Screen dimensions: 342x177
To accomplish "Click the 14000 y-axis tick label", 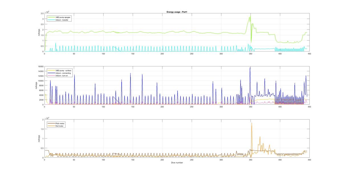I will (x=40, y=71).
